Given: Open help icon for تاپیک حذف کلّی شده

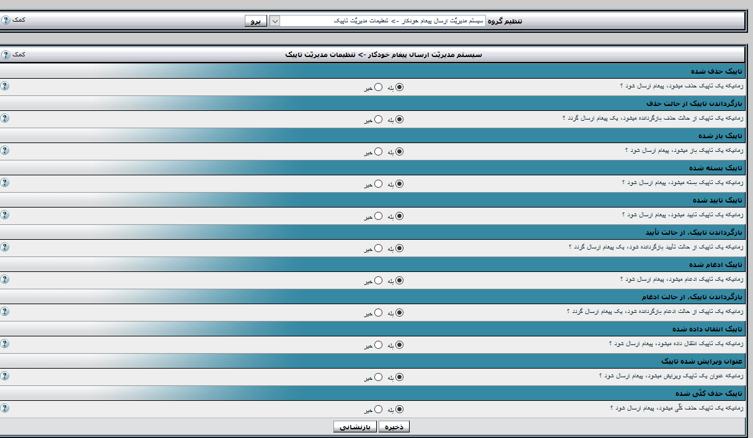Looking at the screenshot, I should click(x=5, y=408).
